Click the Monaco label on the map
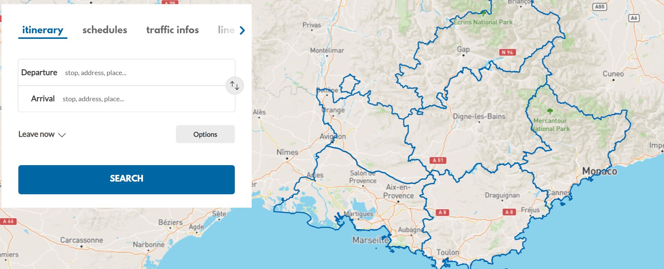The image size is (664, 269). [x=599, y=171]
